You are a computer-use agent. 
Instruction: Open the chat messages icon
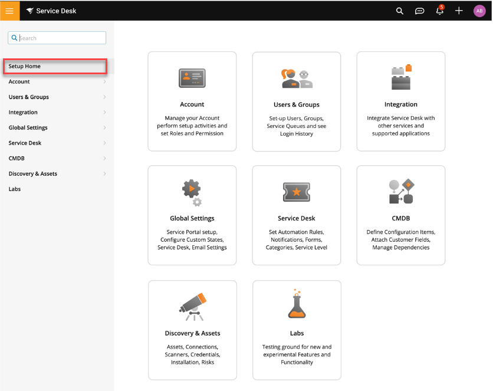(x=419, y=11)
